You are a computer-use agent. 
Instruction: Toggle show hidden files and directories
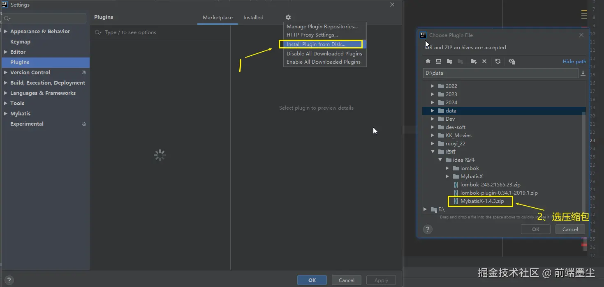pos(511,61)
